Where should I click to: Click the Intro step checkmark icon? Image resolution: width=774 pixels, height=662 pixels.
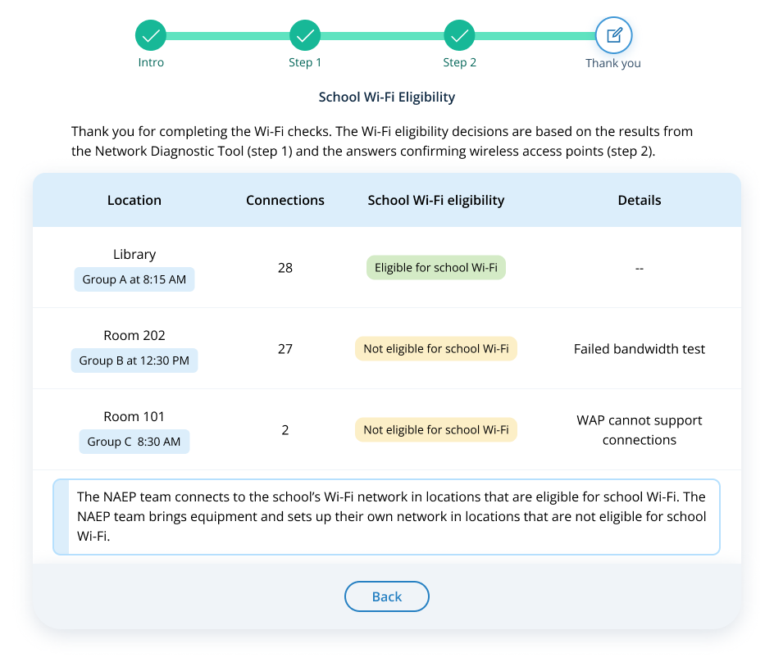coord(151,36)
